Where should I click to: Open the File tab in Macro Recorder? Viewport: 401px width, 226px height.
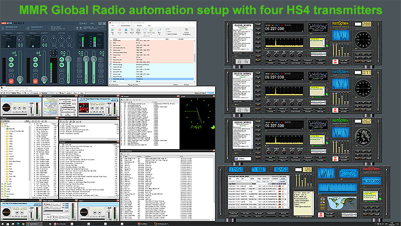[112, 26]
